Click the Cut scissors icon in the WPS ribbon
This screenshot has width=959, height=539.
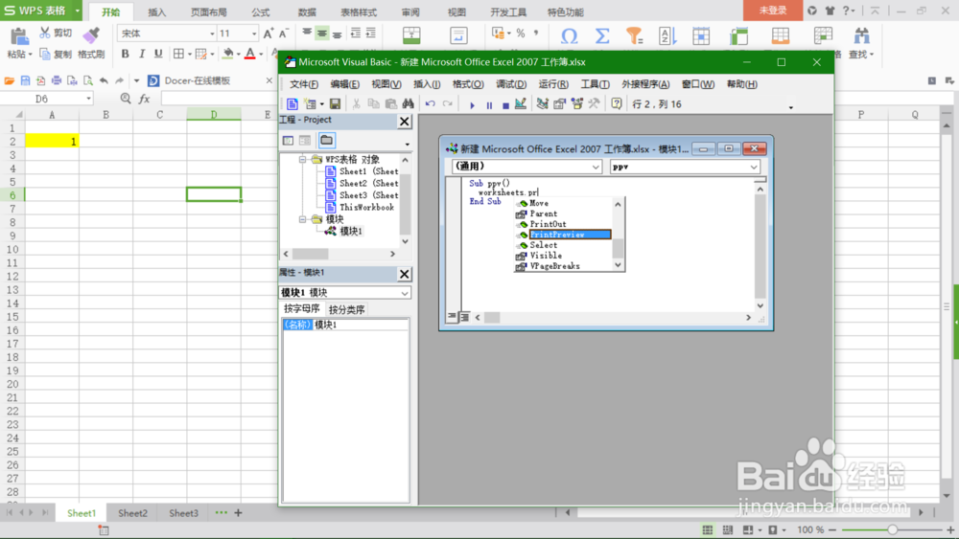click(x=45, y=33)
